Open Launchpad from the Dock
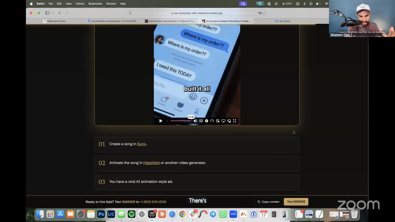The image size is (395, 222). click(50, 214)
